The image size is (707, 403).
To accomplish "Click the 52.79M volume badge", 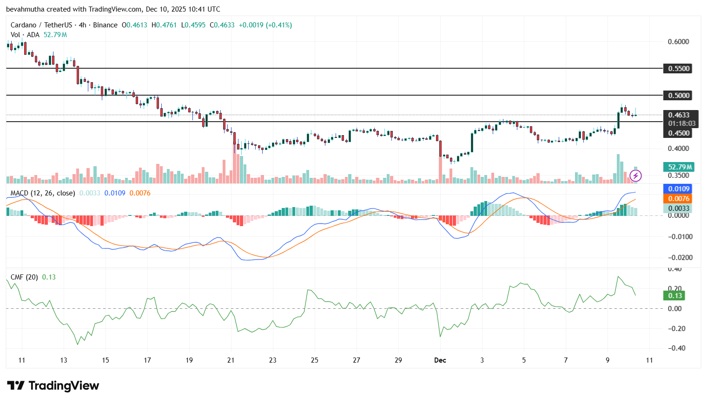I will (679, 166).
